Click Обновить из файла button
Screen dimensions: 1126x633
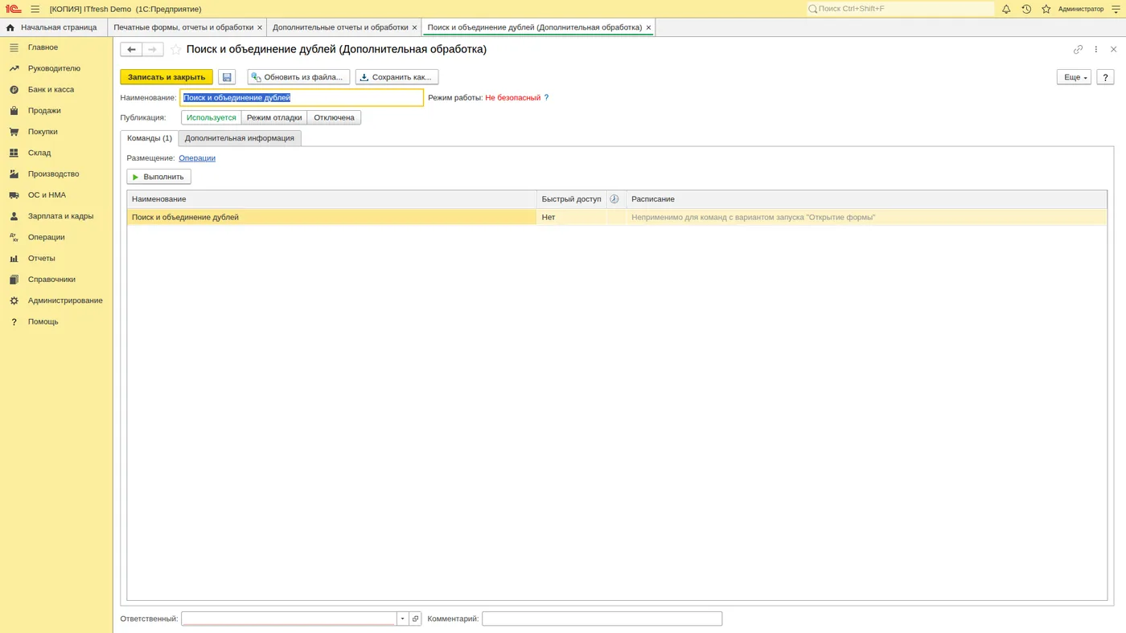(298, 77)
